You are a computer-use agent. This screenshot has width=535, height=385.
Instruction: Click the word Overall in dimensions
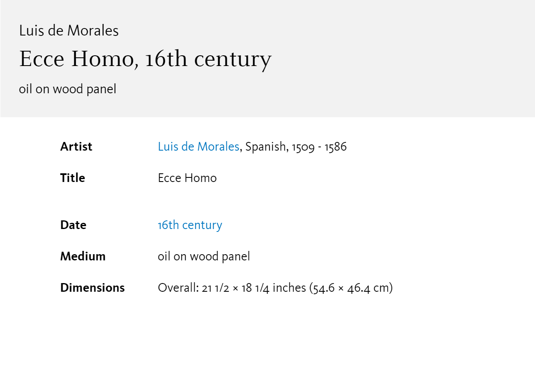pyautogui.click(x=178, y=288)
